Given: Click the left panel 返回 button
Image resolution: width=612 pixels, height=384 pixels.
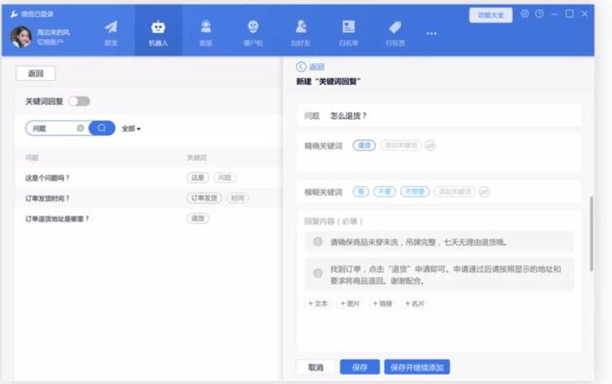Looking at the screenshot, I should point(36,73).
